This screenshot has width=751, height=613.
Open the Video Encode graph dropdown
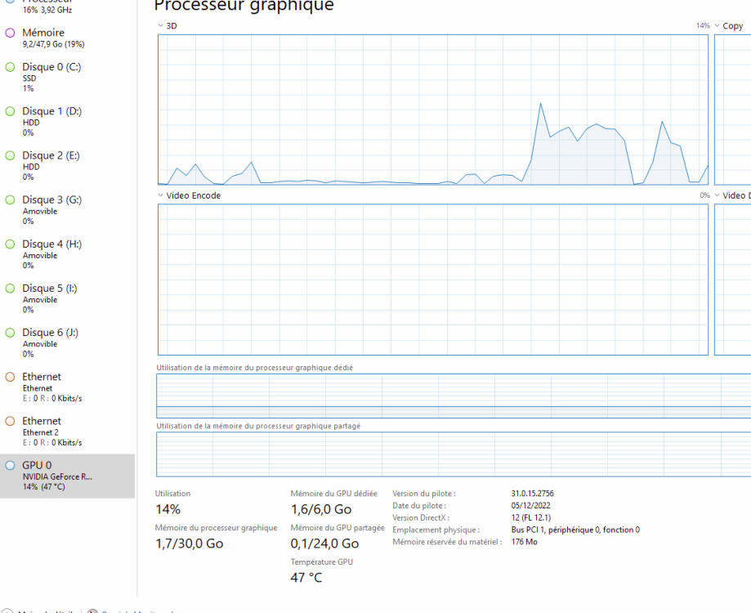[x=161, y=195]
